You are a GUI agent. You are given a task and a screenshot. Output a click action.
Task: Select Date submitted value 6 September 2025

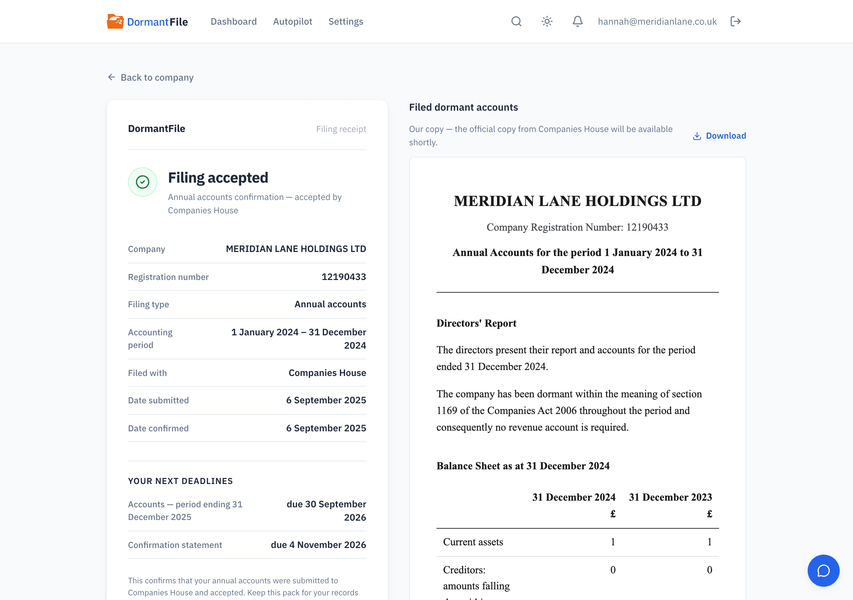pos(326,400)
